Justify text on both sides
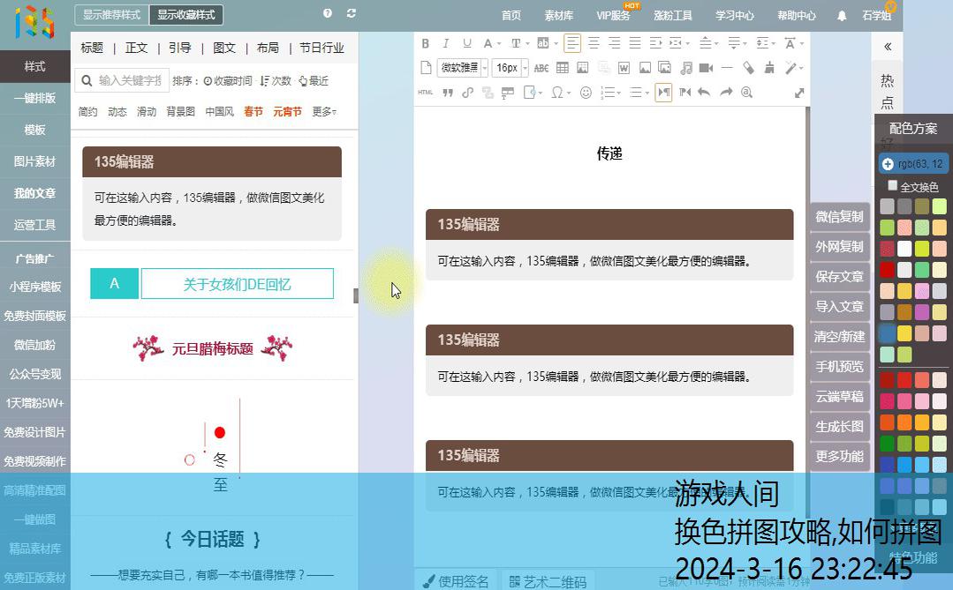Image resolution: width=953 pixels, height=590 pixels. point(635,43)
